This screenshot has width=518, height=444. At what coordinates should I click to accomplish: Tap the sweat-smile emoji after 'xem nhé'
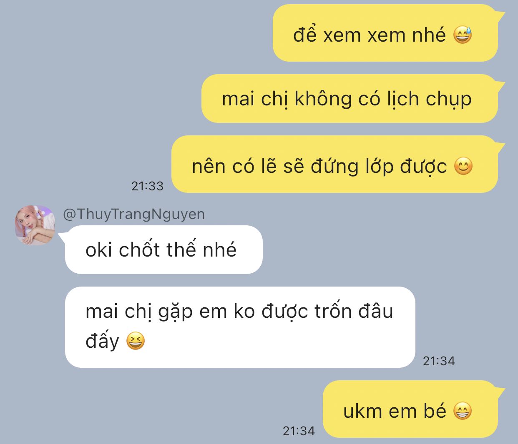463,35
